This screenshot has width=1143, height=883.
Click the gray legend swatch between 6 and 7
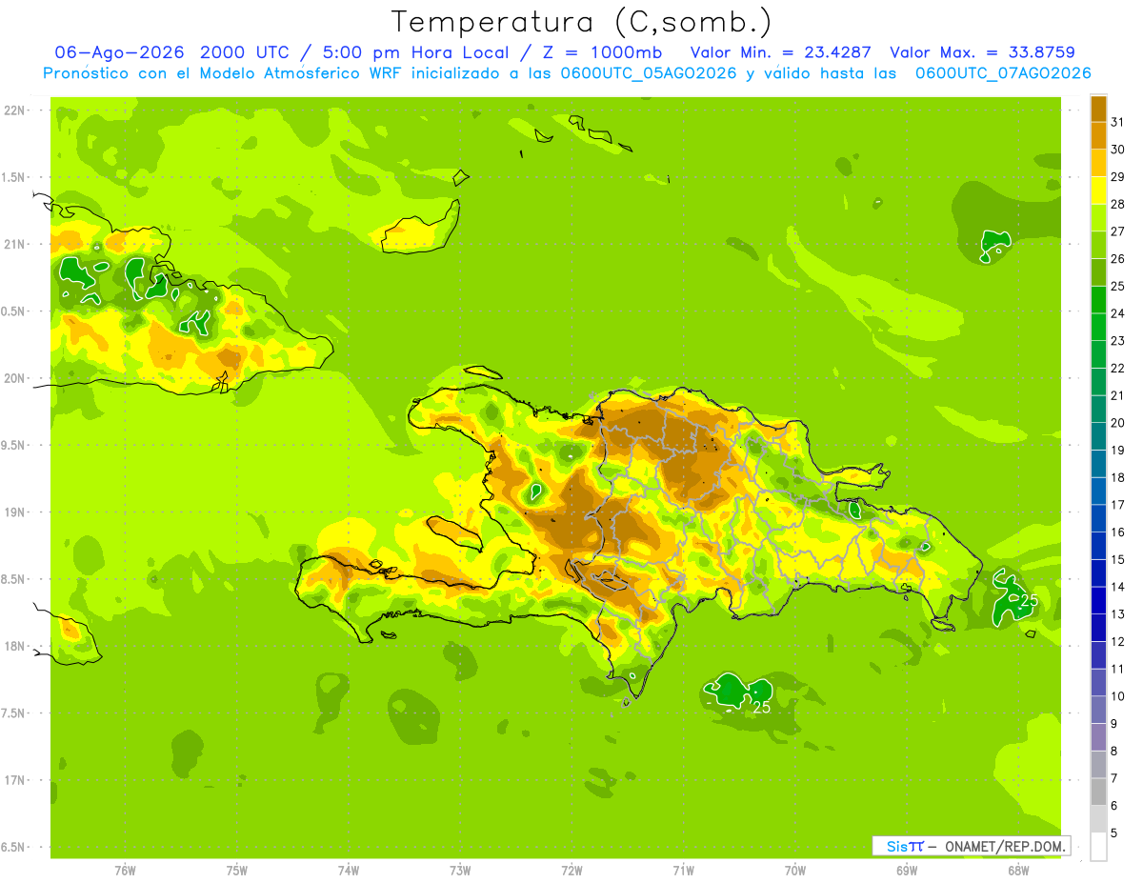(x=1098, y=792)
